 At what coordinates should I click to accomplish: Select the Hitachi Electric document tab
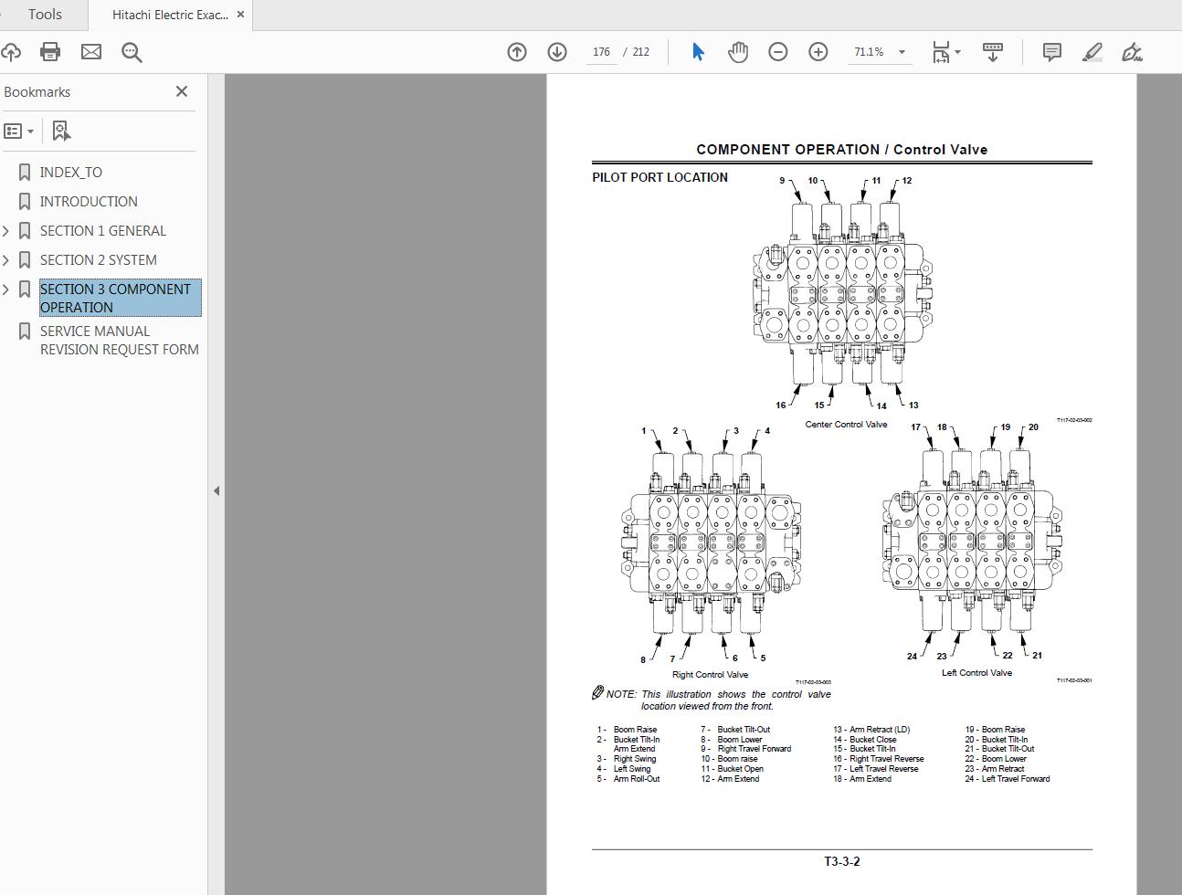(170, 15)
